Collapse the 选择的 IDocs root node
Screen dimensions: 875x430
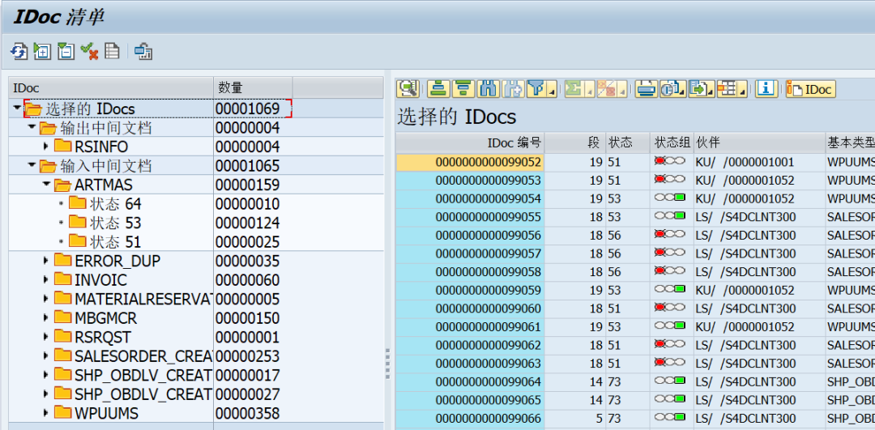click(x=17, y=108)
